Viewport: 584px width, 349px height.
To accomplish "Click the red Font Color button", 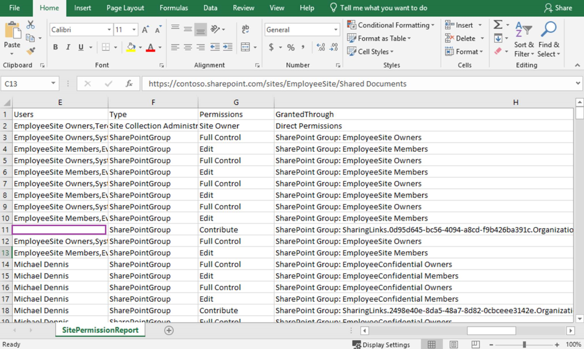I will click(151, 47).
